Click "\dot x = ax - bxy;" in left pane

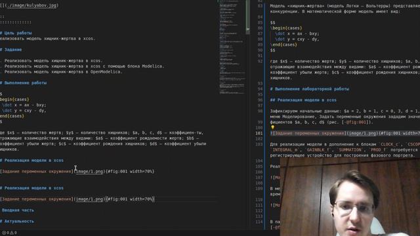click(x=24, y=105)
